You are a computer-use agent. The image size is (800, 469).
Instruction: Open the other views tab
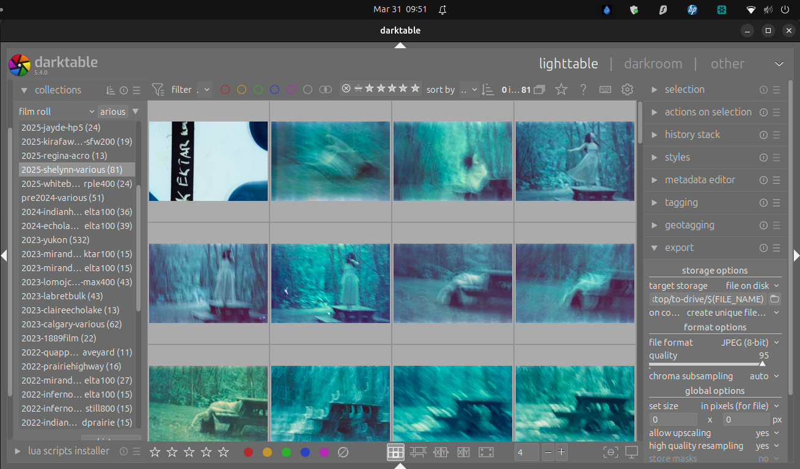point(727,64)
